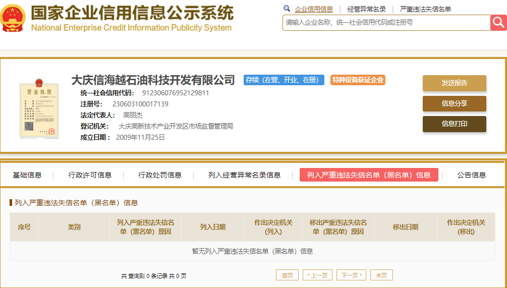Click the 暂无列入严重违法失信名单（黑名单）信息 empty row message
Viewport: 507px width, 288px height.
coord(253,251)
